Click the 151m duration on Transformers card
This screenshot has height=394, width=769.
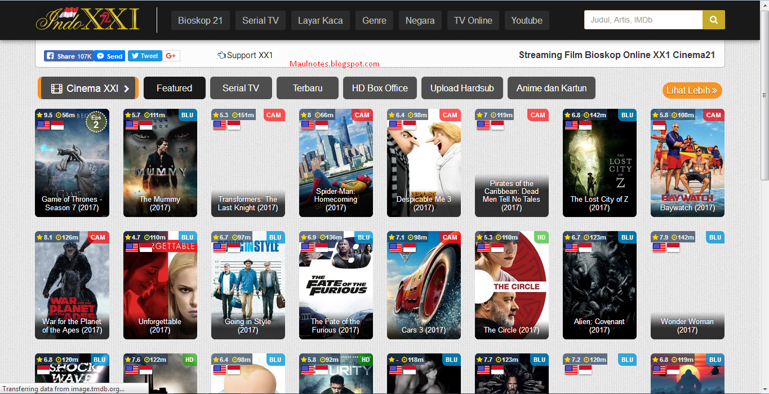coord(243,115)
